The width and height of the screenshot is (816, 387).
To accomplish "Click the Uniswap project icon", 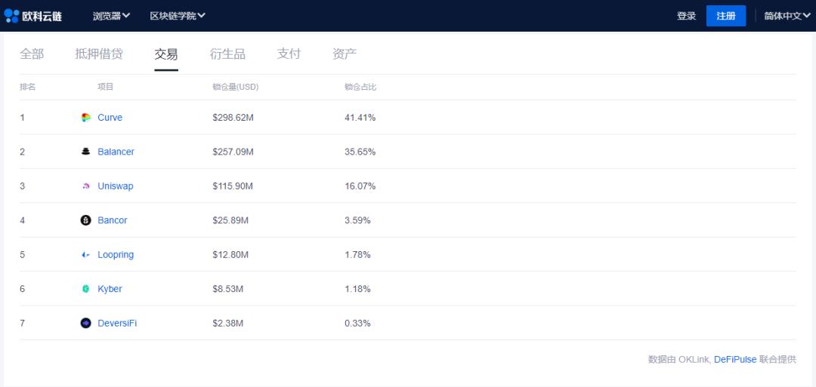I will tap(86, 186).
